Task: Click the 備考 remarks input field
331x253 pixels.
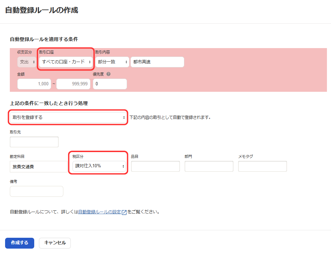Action: coord(37,191)
